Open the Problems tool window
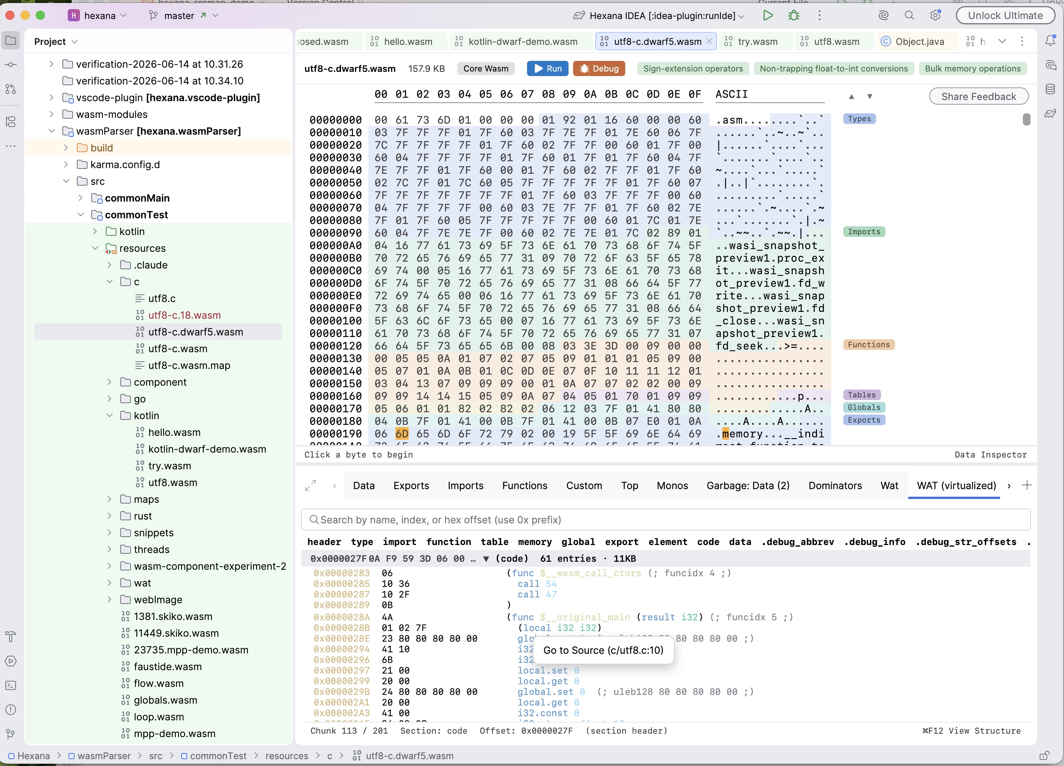 point(11,710)
